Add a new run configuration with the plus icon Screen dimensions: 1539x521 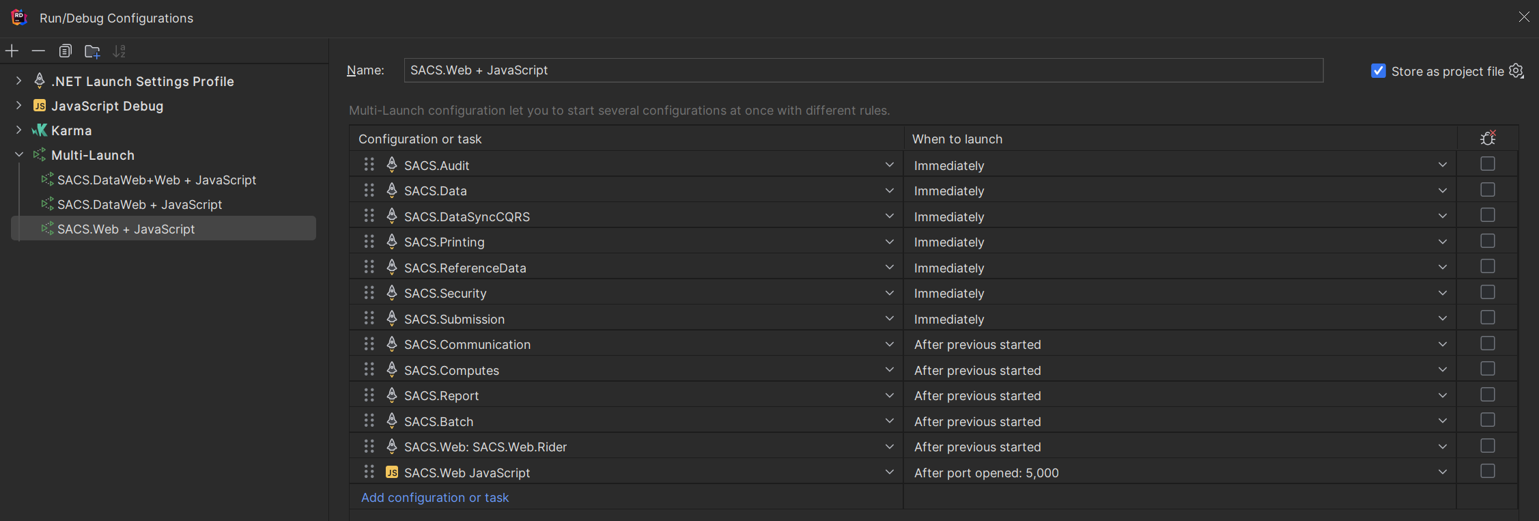12,51
